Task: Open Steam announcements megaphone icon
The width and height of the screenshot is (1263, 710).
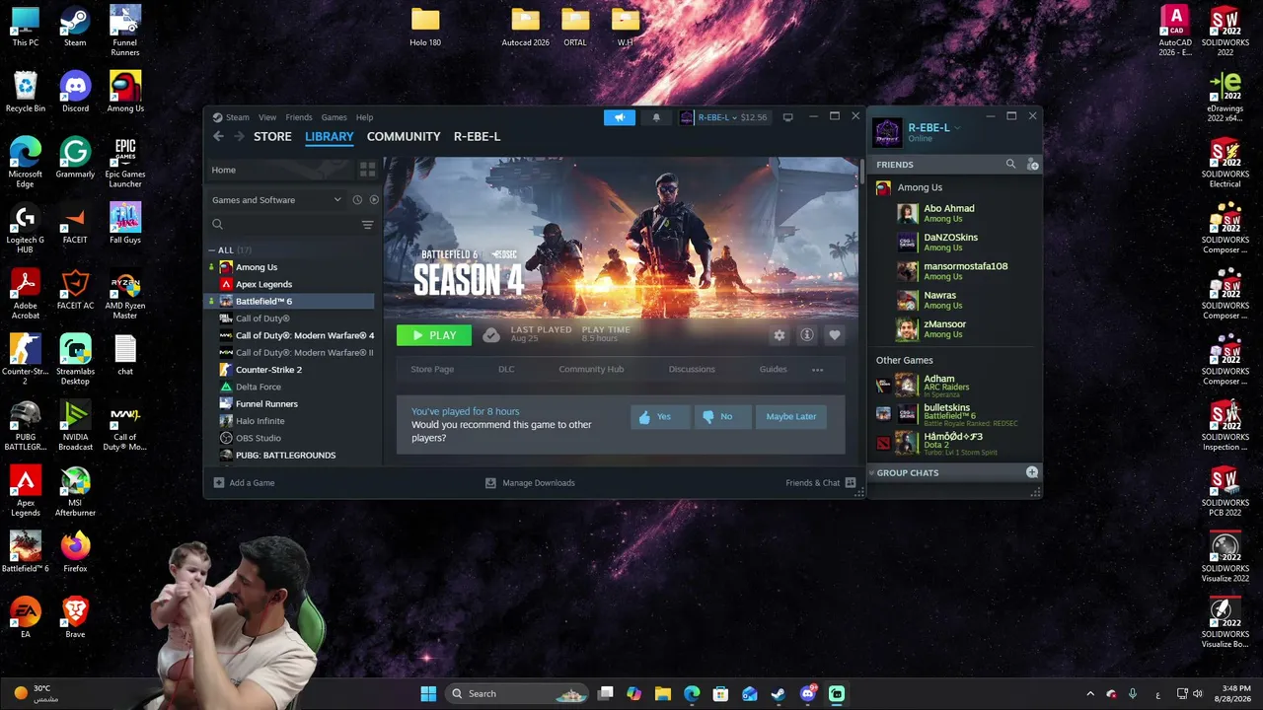Action: pos(620,117)
